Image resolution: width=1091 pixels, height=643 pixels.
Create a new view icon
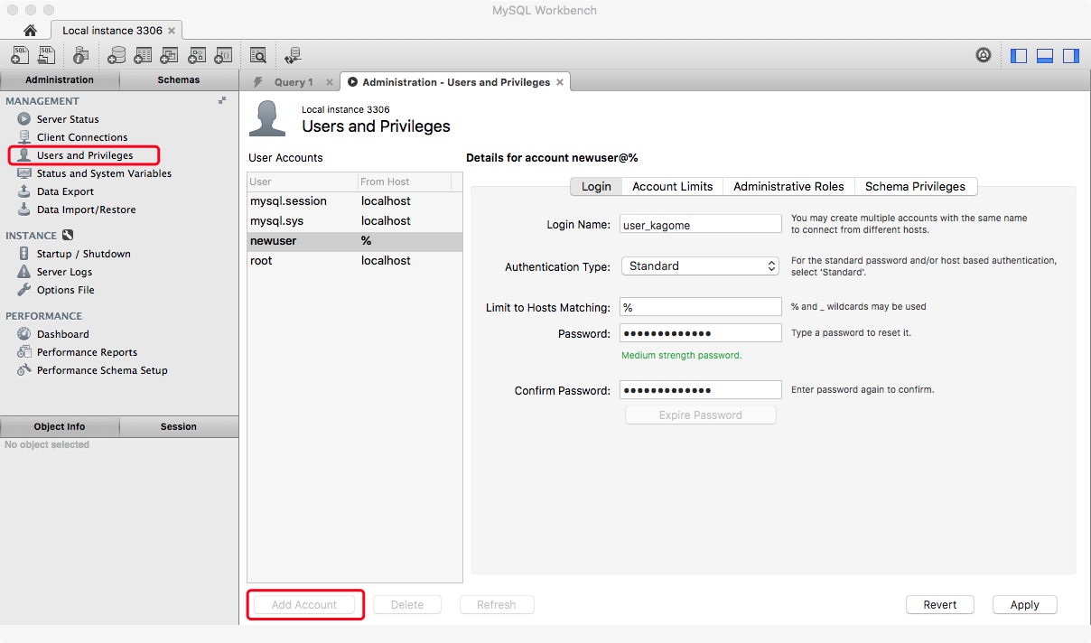(x=169, y=56)
